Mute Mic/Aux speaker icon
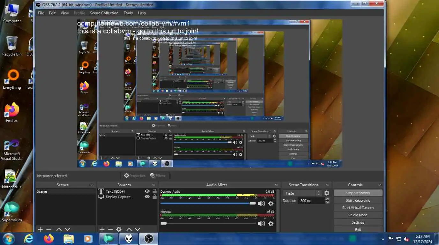This screenshot has height=245, width=439. click(261, 224)
